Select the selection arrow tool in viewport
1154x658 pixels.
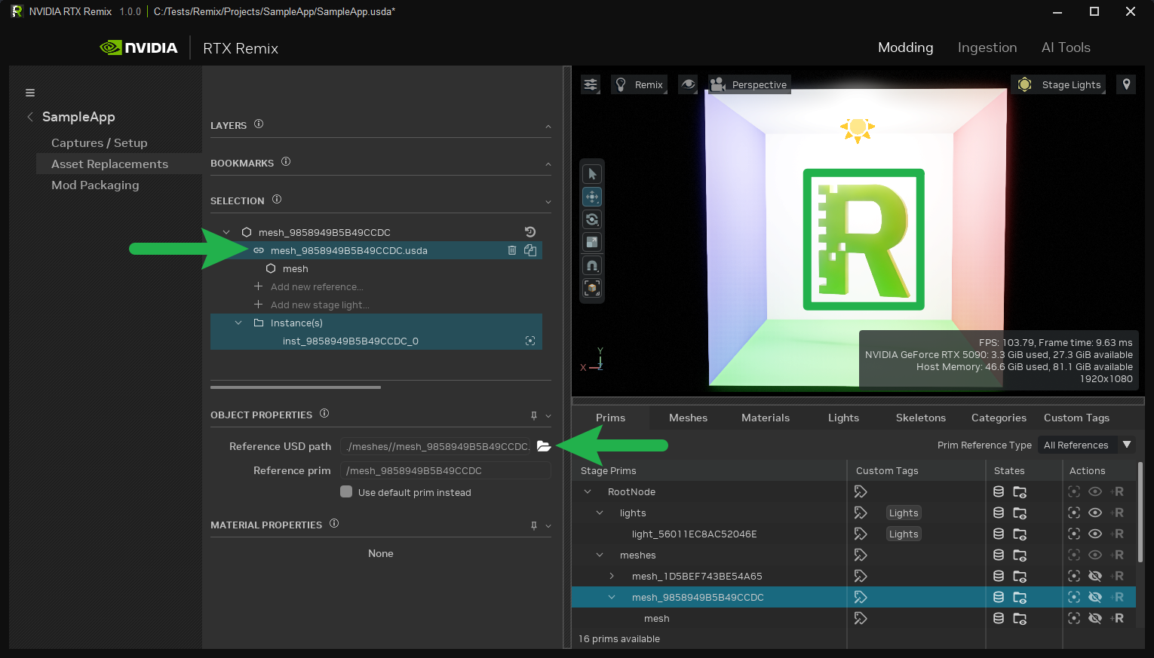pos(592,173)
